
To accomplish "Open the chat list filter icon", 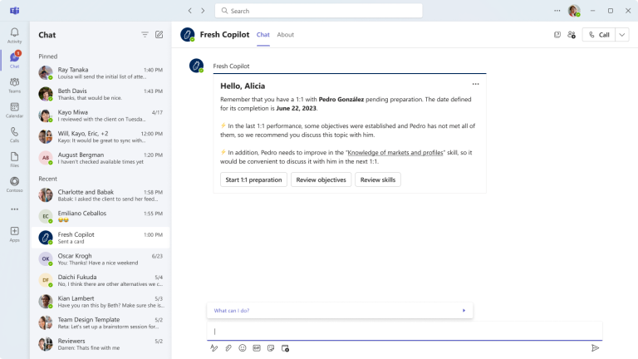I will (145, 35).
